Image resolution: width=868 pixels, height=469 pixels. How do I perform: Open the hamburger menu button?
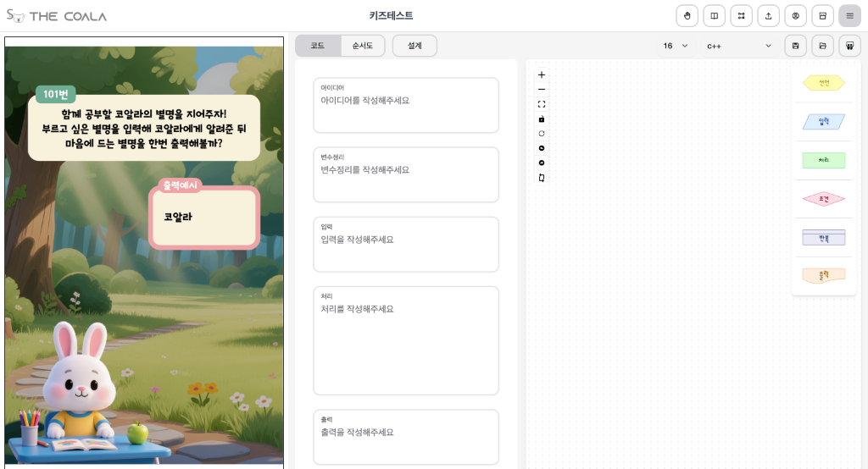click(x=849, y=16)
